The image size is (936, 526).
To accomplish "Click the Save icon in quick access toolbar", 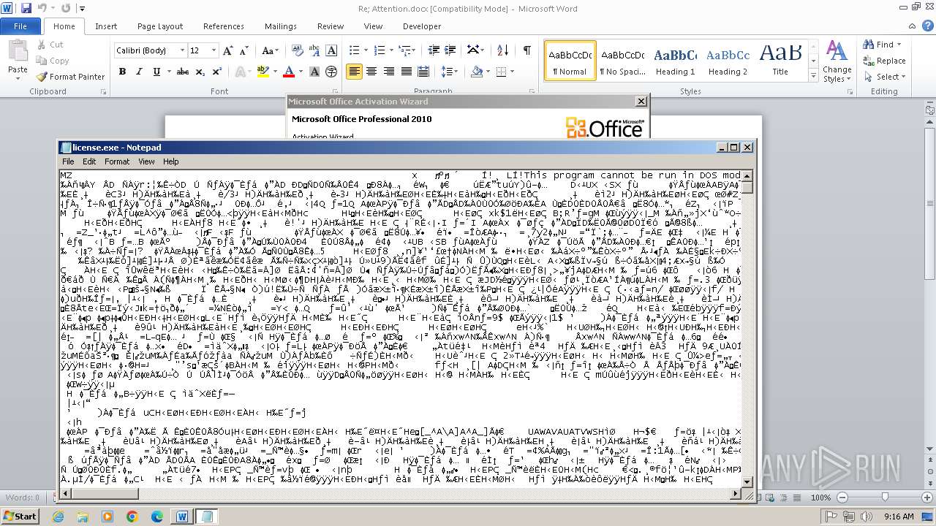I will (x=26, y=9).
